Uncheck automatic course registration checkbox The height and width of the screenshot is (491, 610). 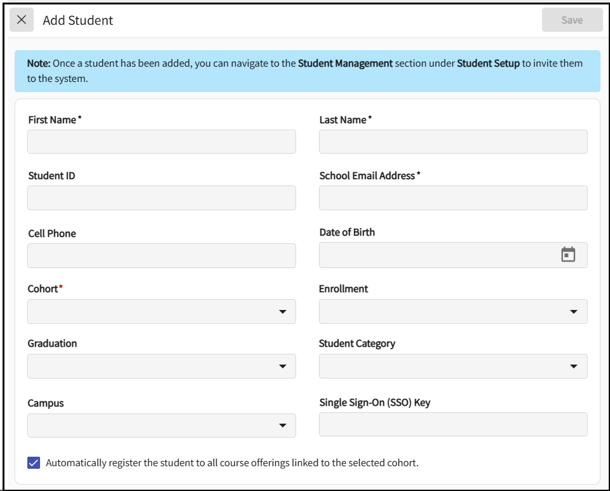pos(34,462)
